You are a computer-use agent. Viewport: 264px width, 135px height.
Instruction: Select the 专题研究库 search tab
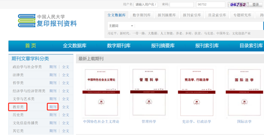coord(242,15)
